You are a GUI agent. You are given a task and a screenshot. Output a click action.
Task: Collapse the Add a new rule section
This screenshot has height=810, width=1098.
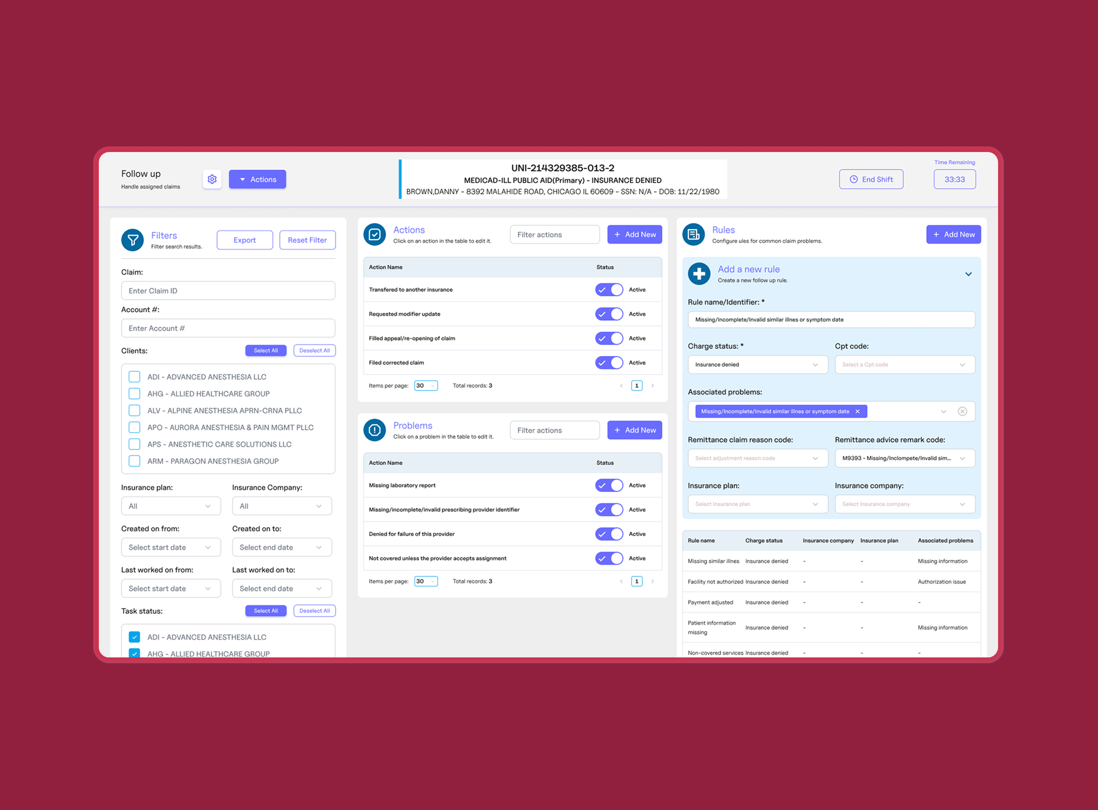(x=968, y=274)
